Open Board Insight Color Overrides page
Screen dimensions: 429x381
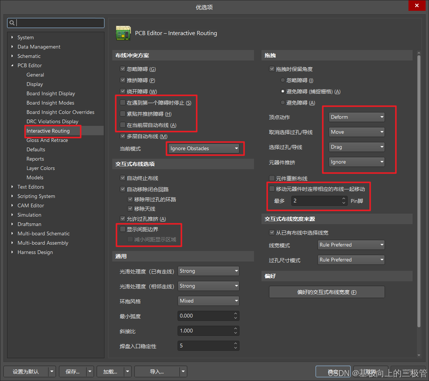pyautogui.click(x=60, y=112)
